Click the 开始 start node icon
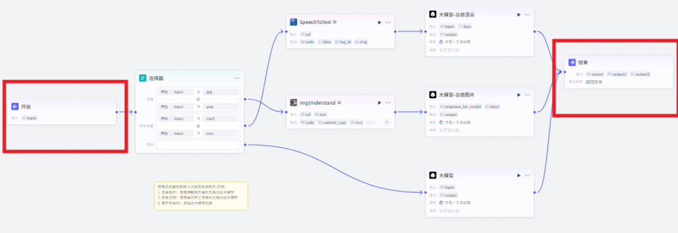Viewport: 678px width, 233px height. pos(14,106)
